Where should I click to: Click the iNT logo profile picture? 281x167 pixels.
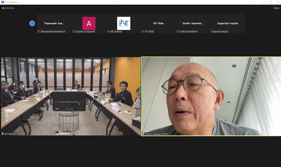point(123,23)
